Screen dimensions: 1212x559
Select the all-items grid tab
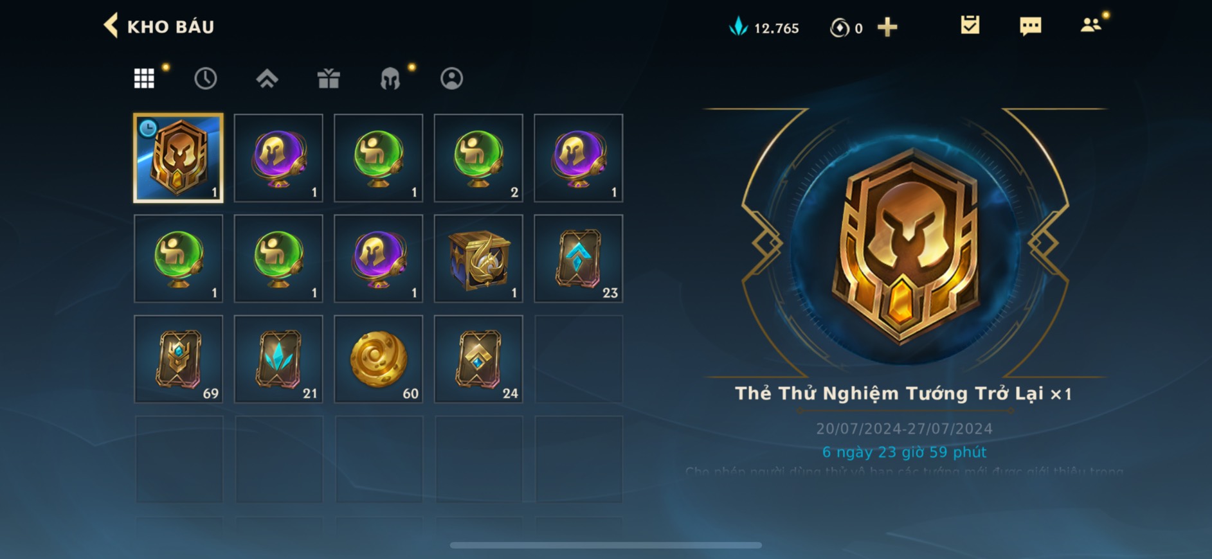(x=144, y=78)
